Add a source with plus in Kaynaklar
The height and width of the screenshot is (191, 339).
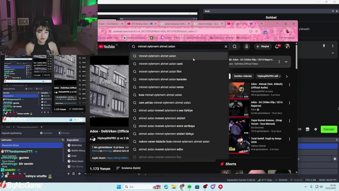(x=68, y=174)
